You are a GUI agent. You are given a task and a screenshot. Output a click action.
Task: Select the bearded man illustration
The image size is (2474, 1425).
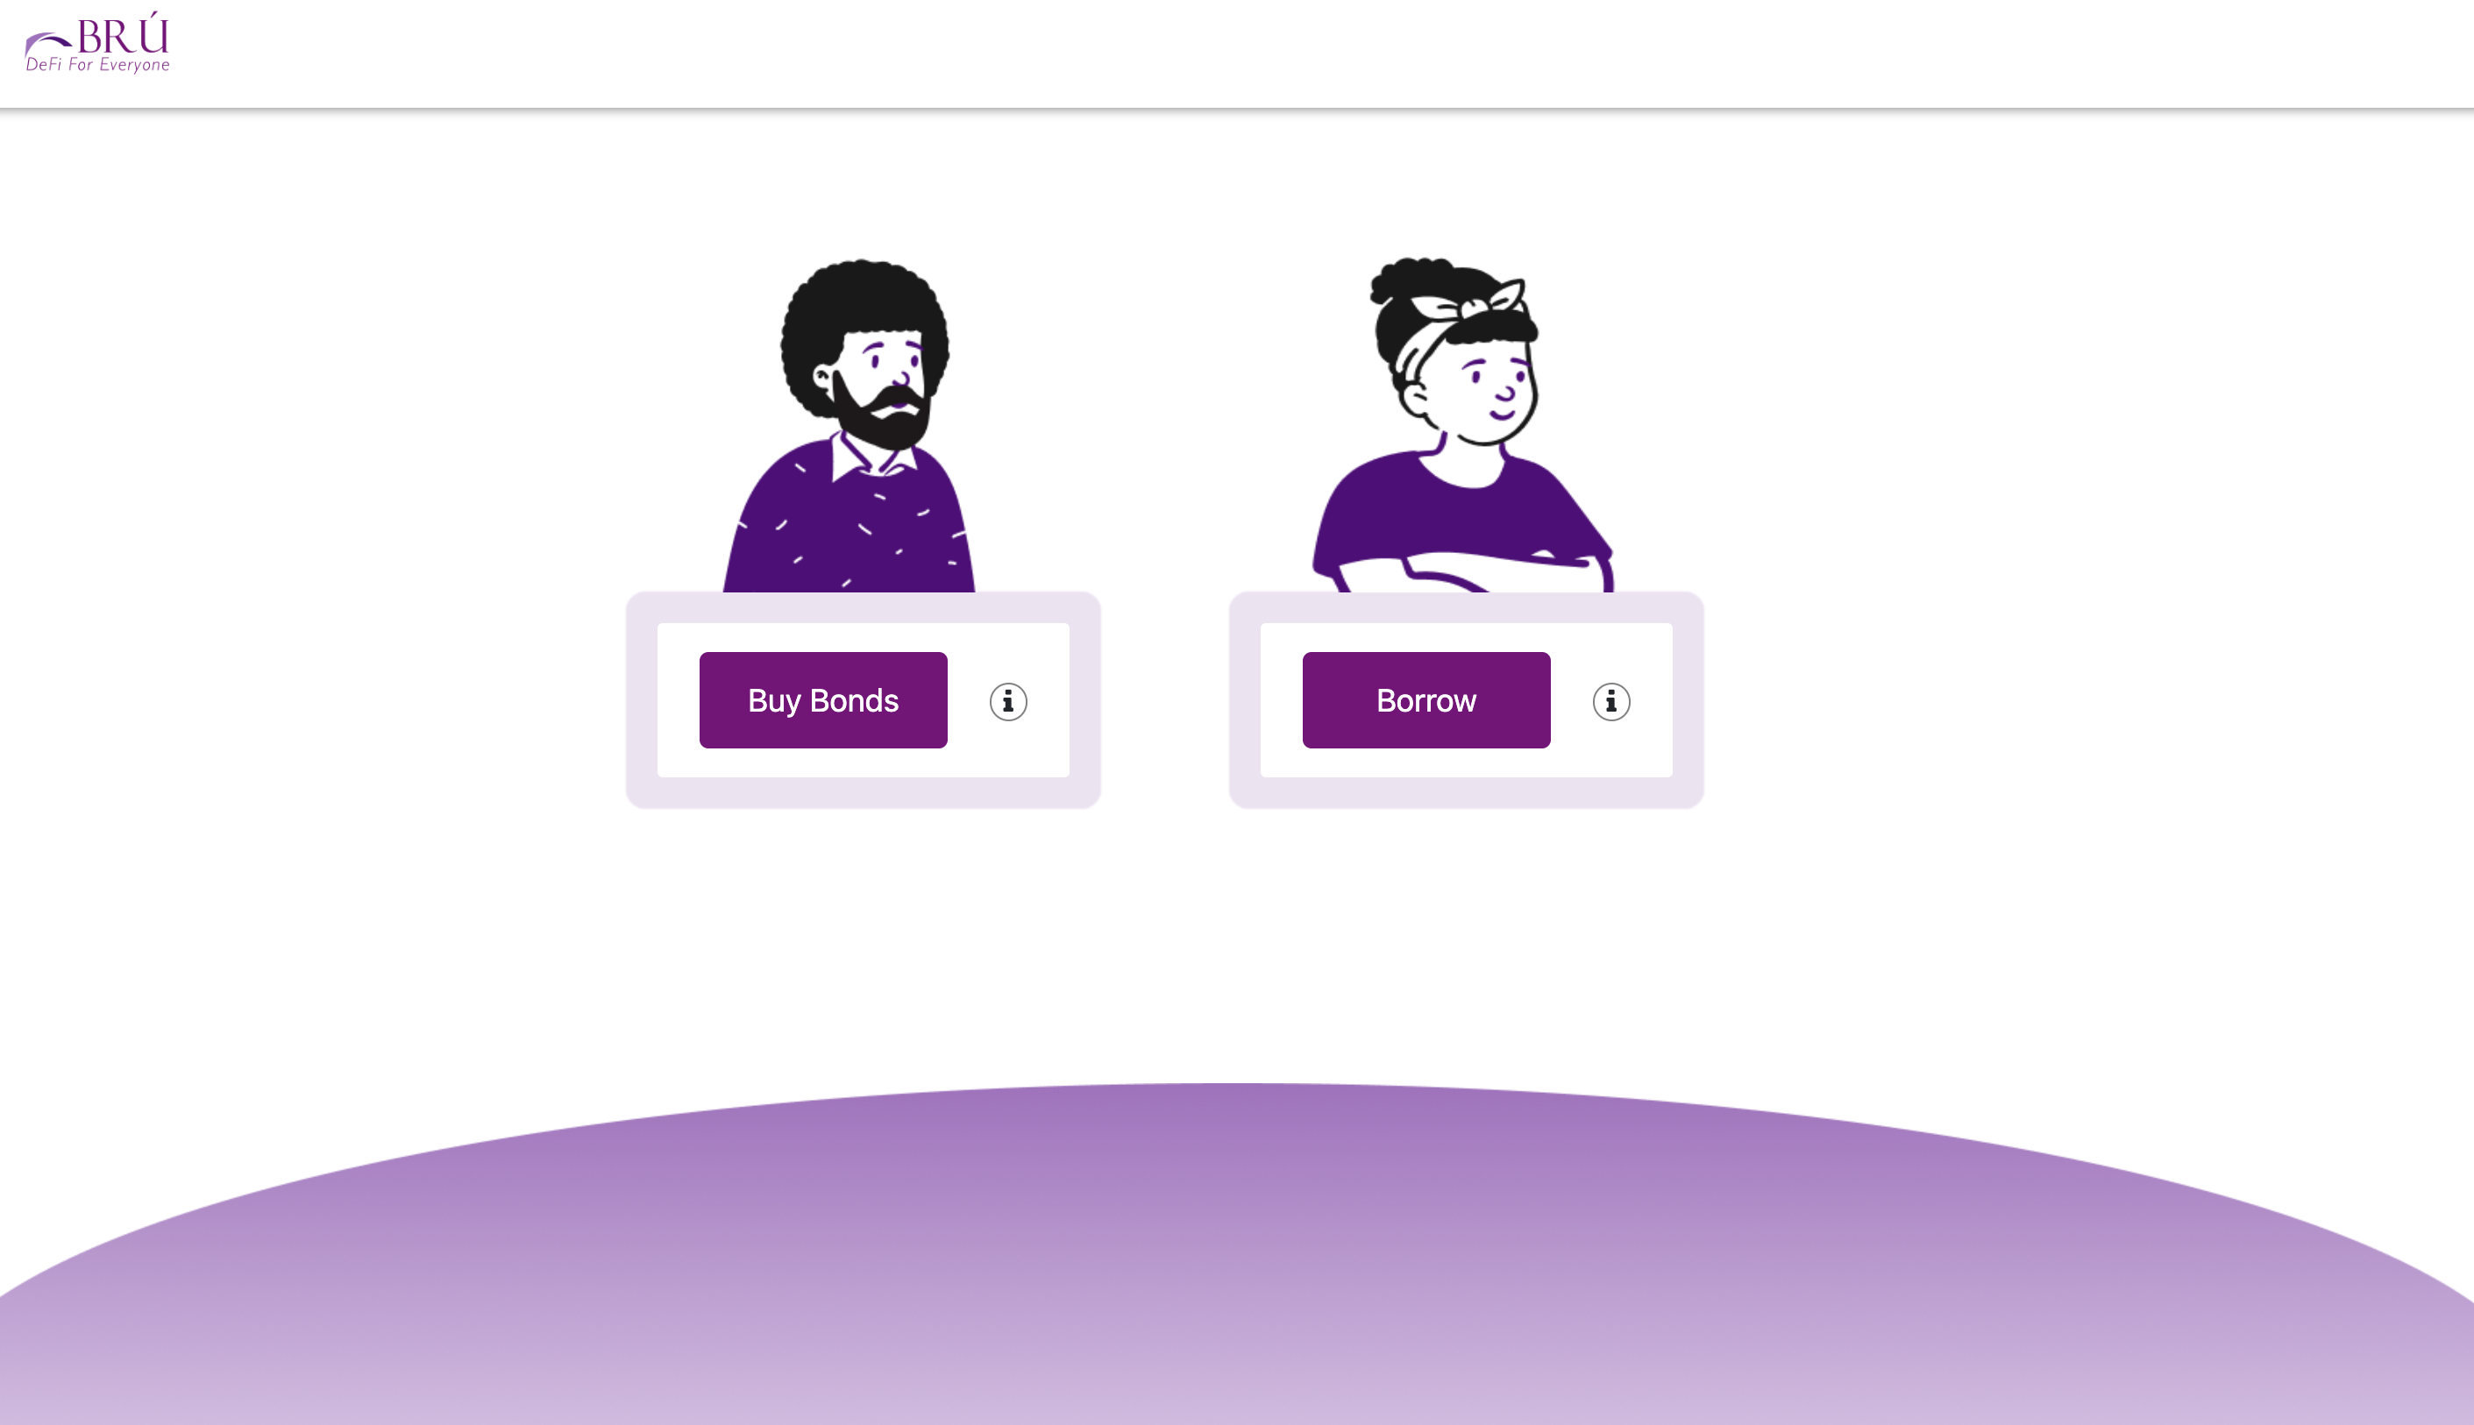[x=849, y=425]
